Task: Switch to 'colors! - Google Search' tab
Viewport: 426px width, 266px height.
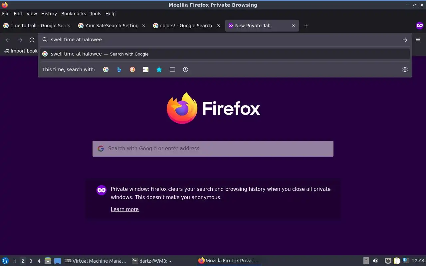Action: coord(186,26)
